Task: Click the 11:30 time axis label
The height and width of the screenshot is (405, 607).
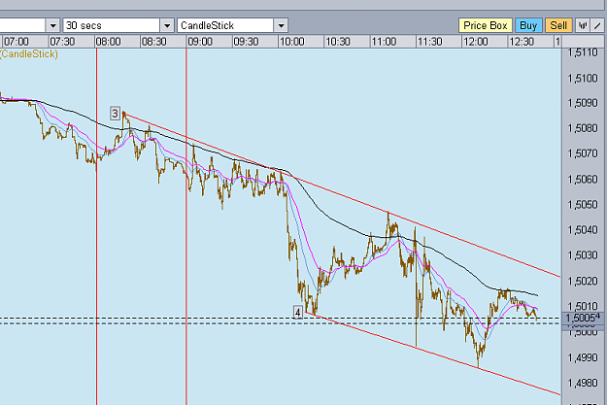Action: [429, 42]
